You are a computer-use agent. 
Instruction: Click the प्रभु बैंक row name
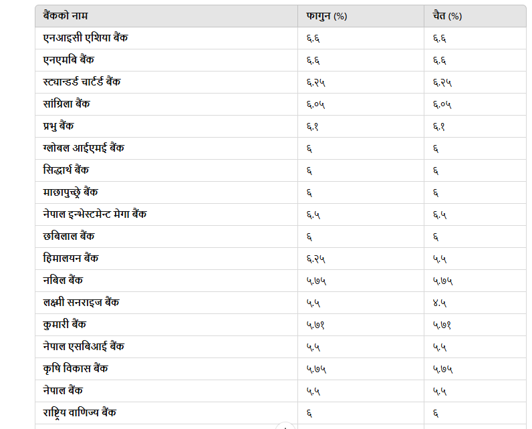pos(58,126)
